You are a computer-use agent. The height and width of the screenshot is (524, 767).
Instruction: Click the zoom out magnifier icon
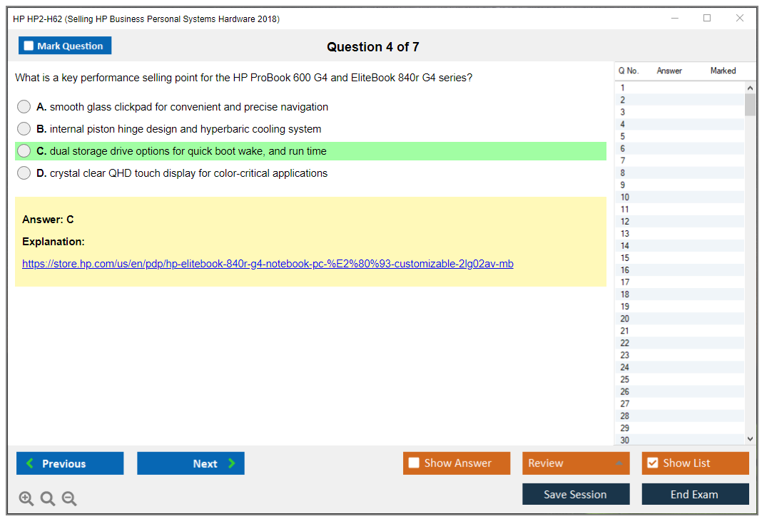click(69, 499)
